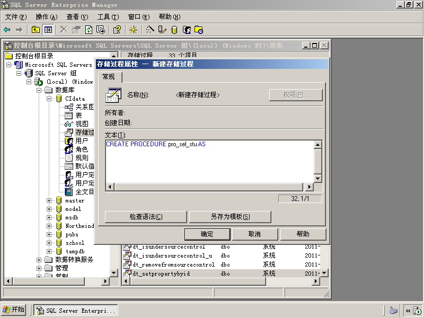This screenshot has width=424, height=318.
Task: Expand the tempdb database node
Action: coord(49,251)
